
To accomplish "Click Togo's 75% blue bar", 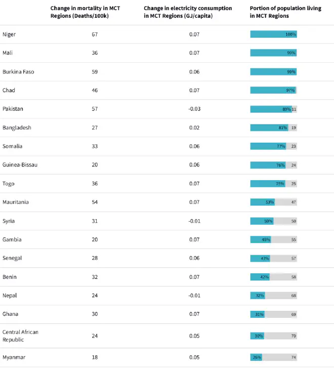I will 268,184.
